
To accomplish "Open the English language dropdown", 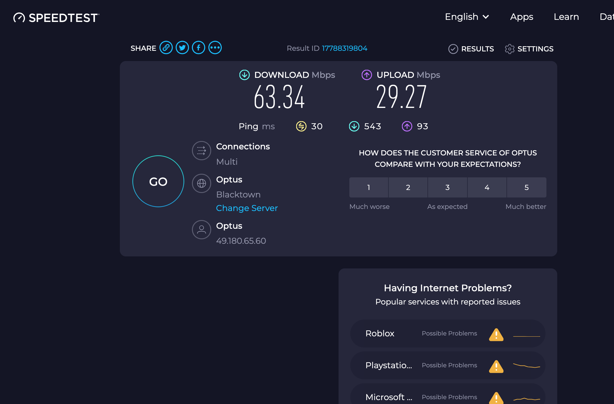I will [467, 17].
